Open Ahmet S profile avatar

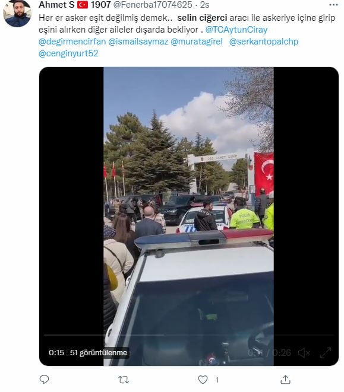pyautogui.click(x=17, y=14)
